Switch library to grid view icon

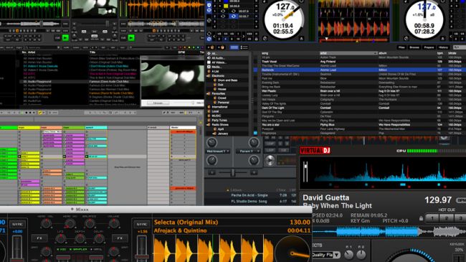click(234, 47)
